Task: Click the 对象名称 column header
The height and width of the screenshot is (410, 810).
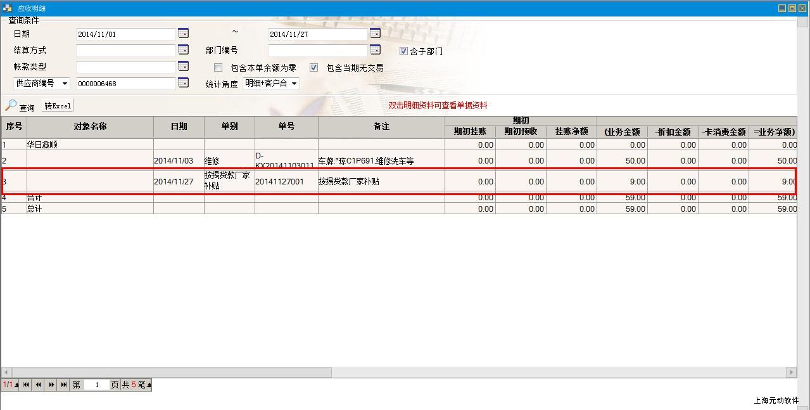Action: pos(90,126)
